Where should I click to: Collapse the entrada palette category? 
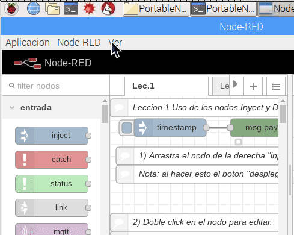(x=52, y=107)
